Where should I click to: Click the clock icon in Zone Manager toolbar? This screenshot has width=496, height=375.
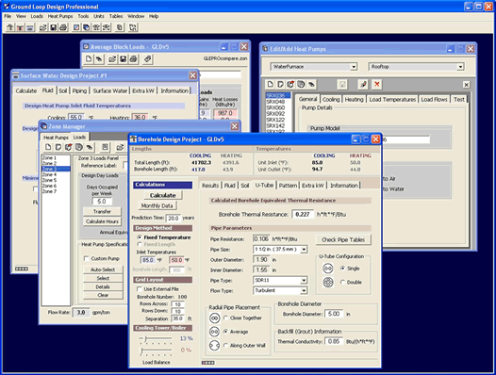click(79, 147)
